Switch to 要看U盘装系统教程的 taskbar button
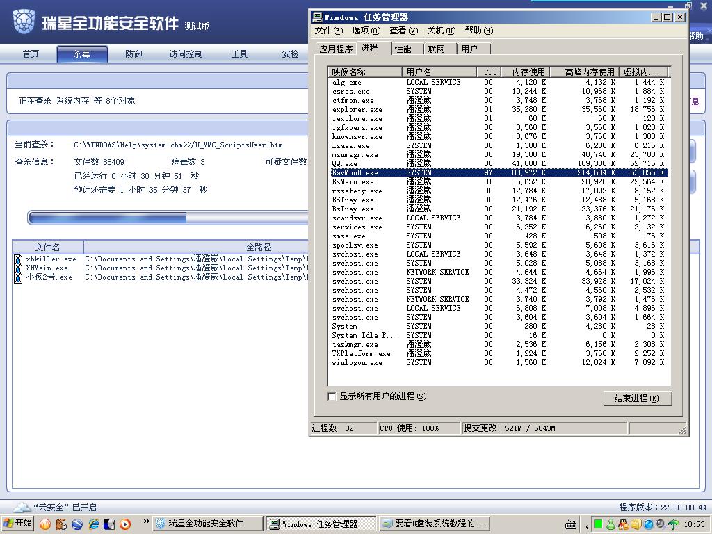The image size is (712, 534). click(435, 524)
